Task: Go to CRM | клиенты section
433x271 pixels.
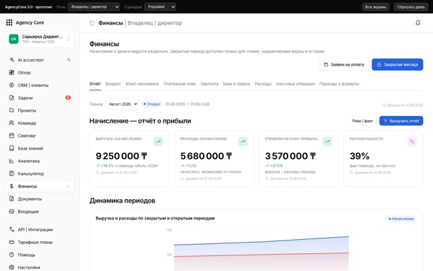Action: [x=40, y=85]
